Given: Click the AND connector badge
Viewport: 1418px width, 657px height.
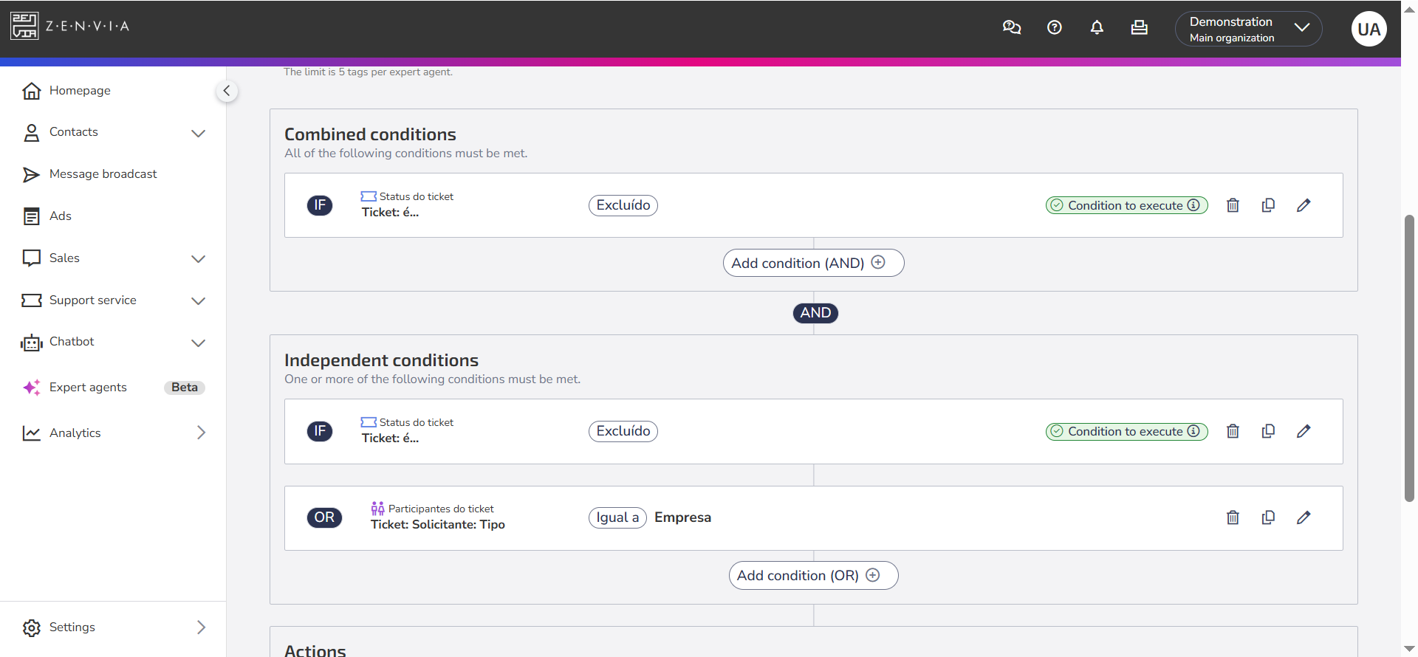Looking at the screenshot, I should pos(815,313).
